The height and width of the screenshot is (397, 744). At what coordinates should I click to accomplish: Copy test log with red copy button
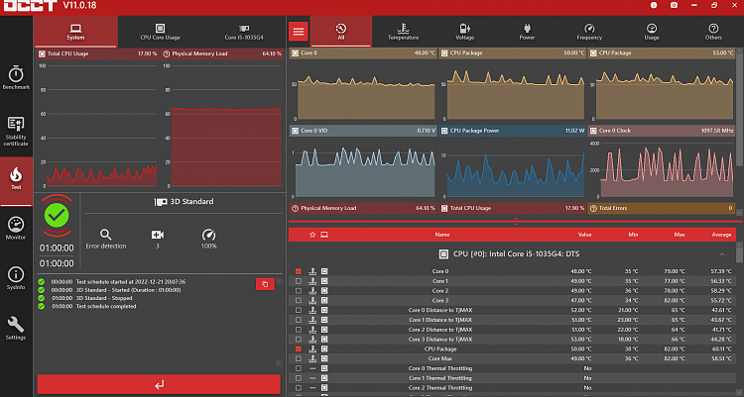click(x=265, y=284)
